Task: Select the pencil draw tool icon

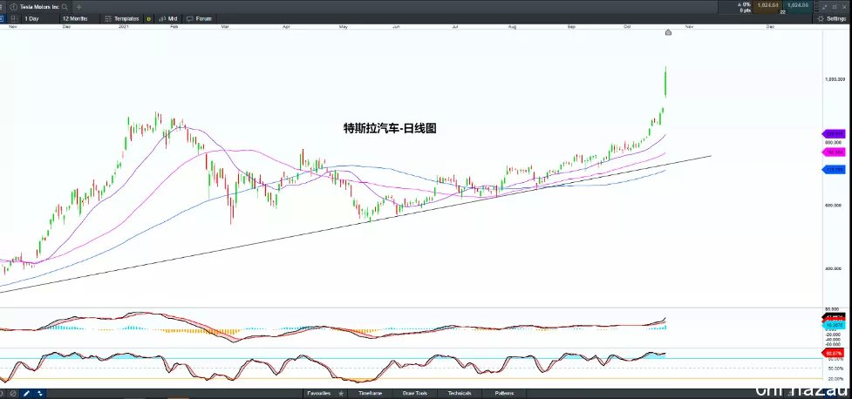Action: 25,393
